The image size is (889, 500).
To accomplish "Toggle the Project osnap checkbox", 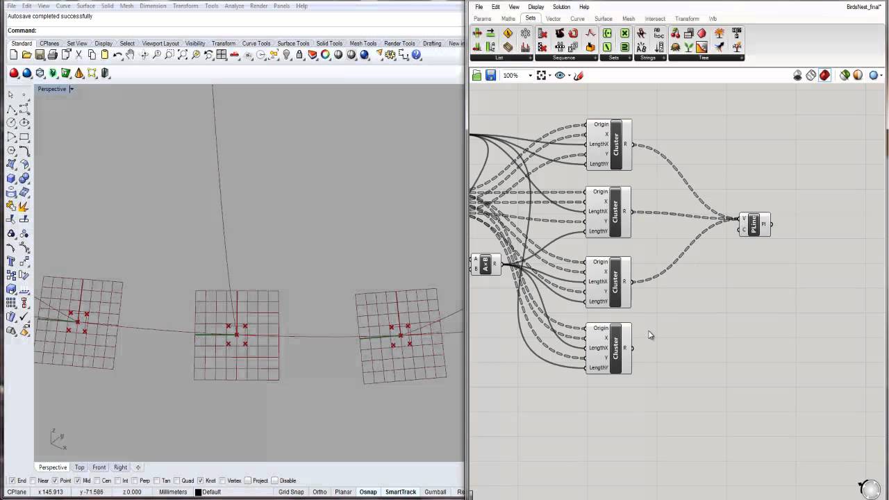I will [247, 481].
